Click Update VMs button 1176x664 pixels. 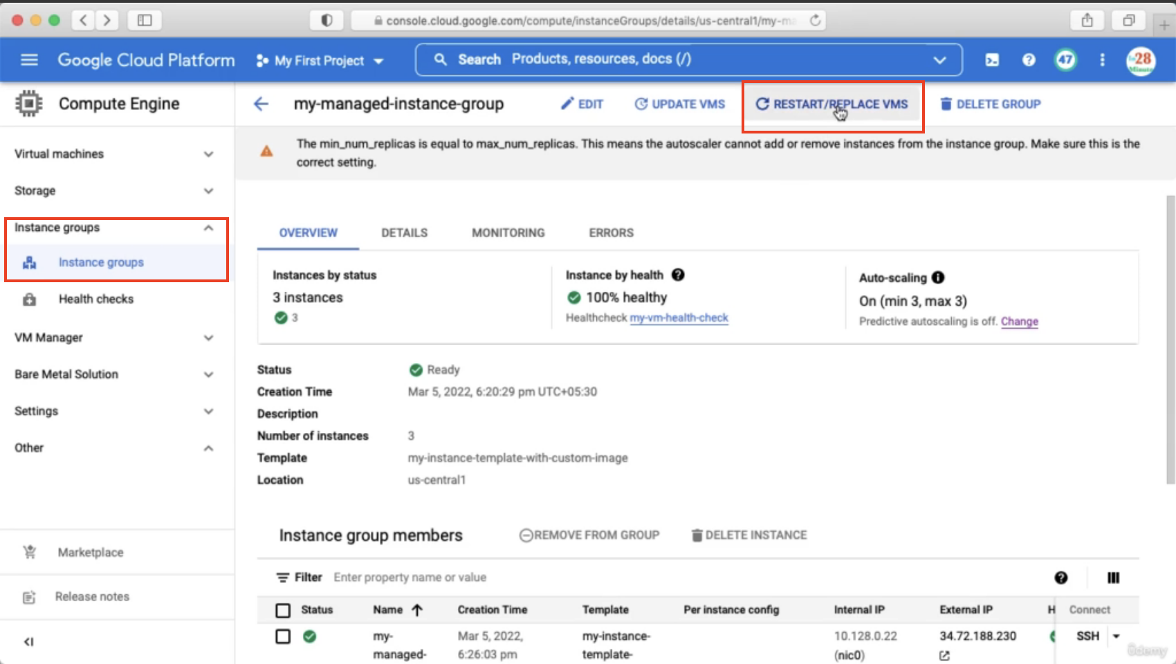pos(680,104)
